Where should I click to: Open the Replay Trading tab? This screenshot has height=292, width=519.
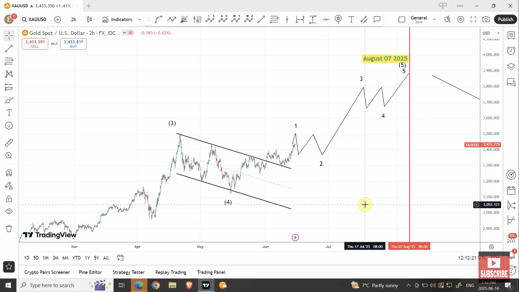point(171,272)
